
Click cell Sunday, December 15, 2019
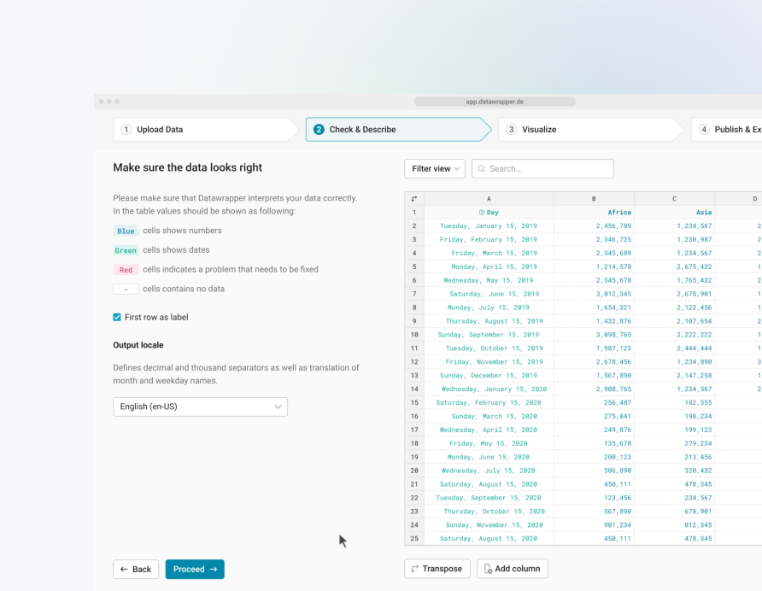(489, 376)
